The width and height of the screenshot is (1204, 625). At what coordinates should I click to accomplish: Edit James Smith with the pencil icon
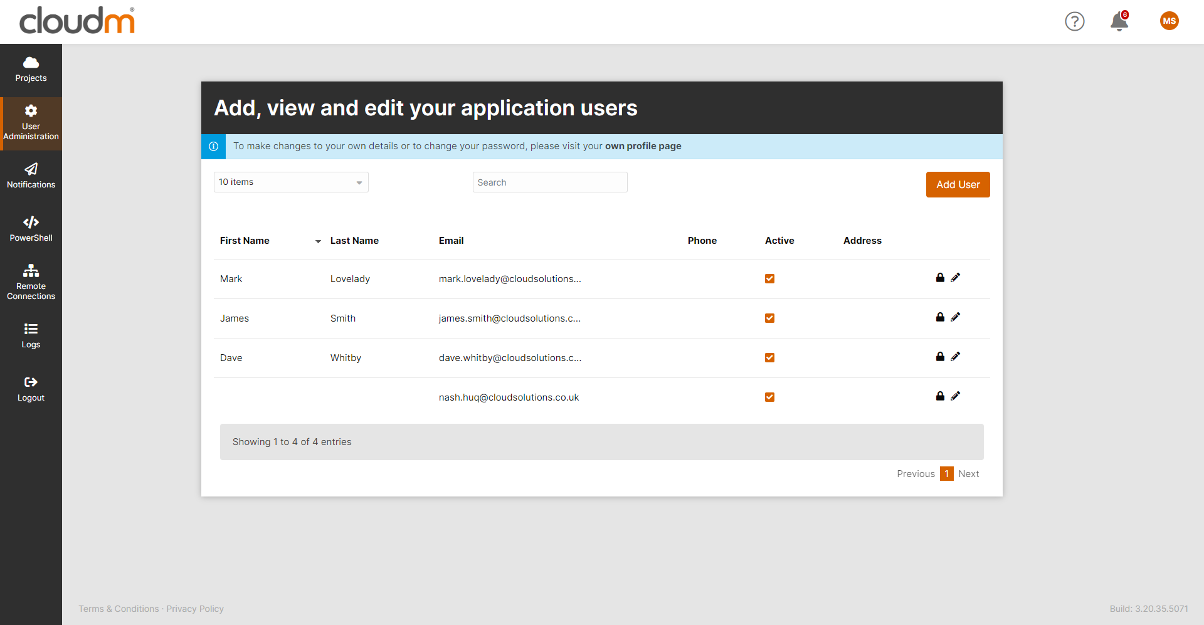[955, 317]
